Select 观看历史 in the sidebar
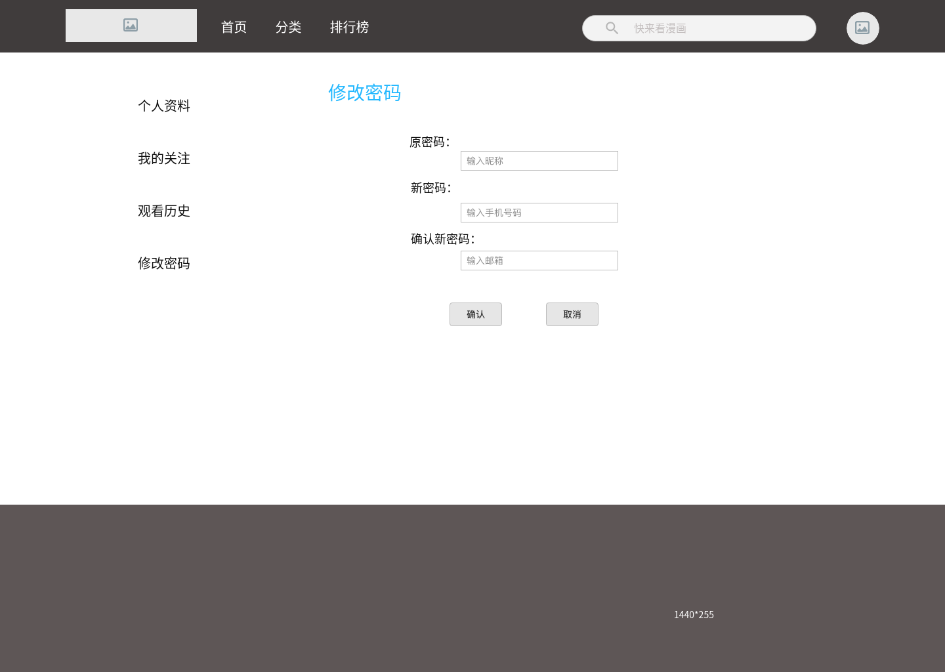945x672 pixels. tap(164, 211)
